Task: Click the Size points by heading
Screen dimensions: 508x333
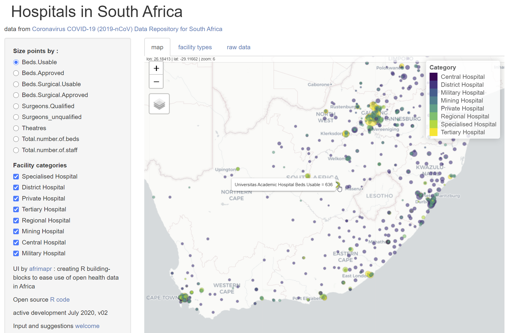Action: click(36, 51)
